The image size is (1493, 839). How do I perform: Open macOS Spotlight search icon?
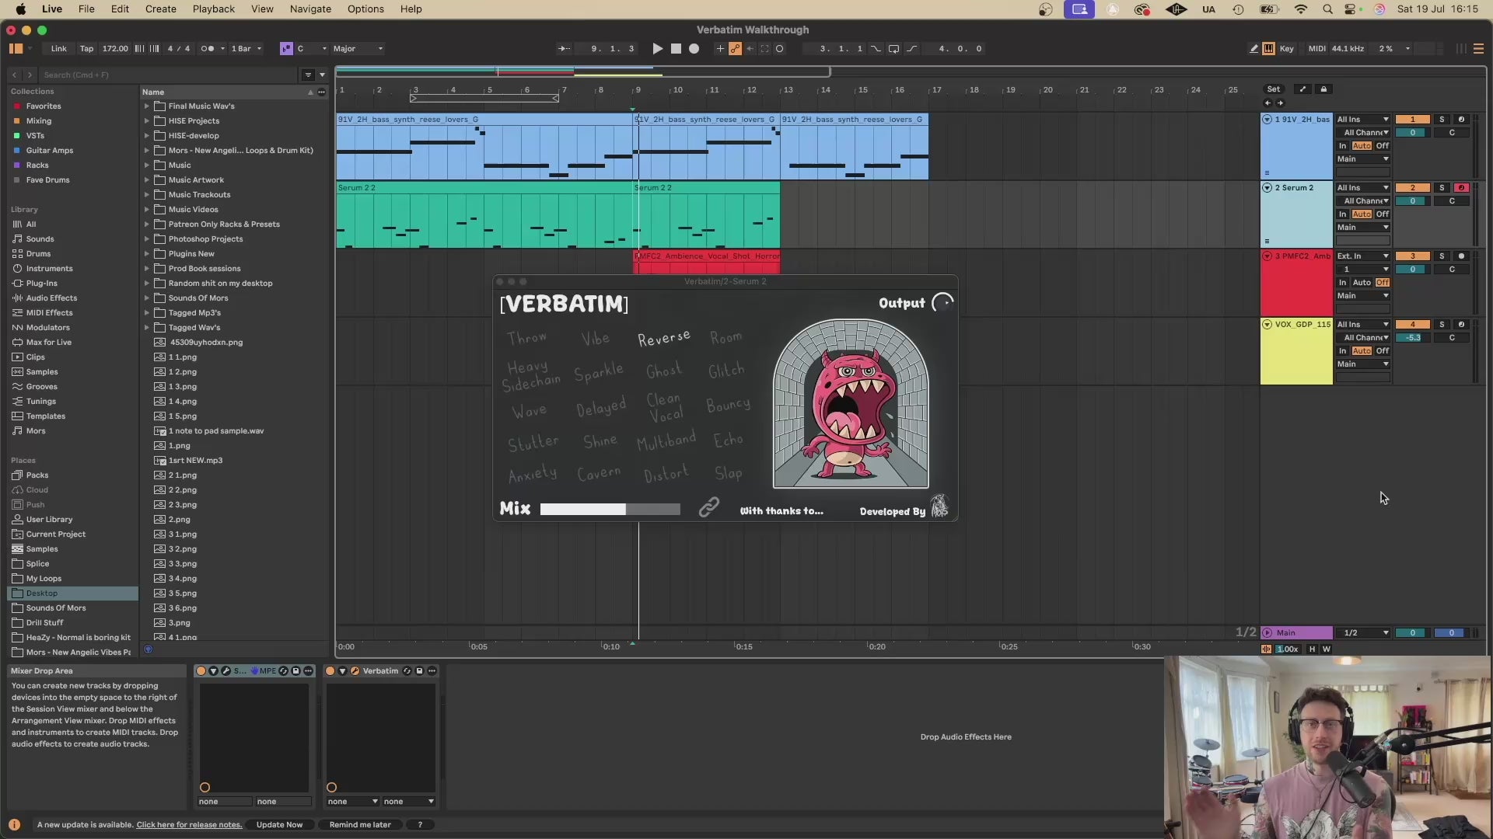1327,9
